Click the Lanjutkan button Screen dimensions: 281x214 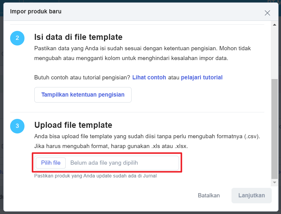pos(251,195)
